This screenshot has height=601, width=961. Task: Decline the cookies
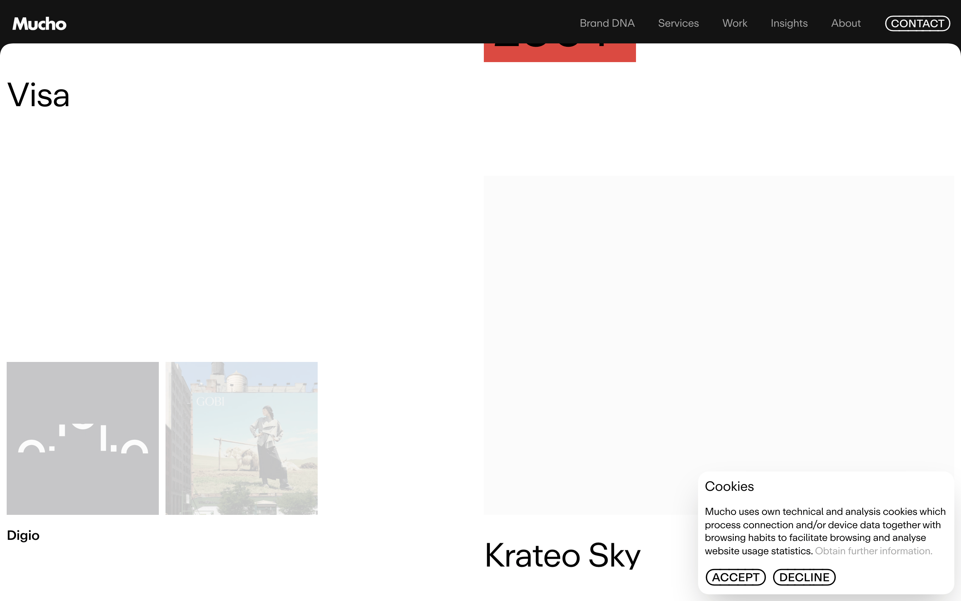[x=804, y=577]
